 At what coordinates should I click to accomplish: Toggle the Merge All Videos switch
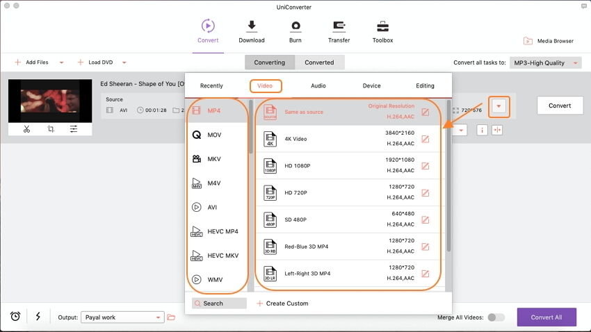pyautogui.click(x=496, y=317)
